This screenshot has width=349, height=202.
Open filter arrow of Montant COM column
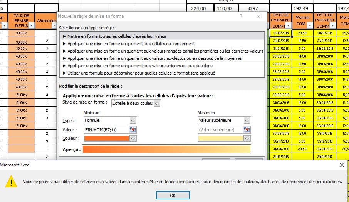tap(310, 25)
